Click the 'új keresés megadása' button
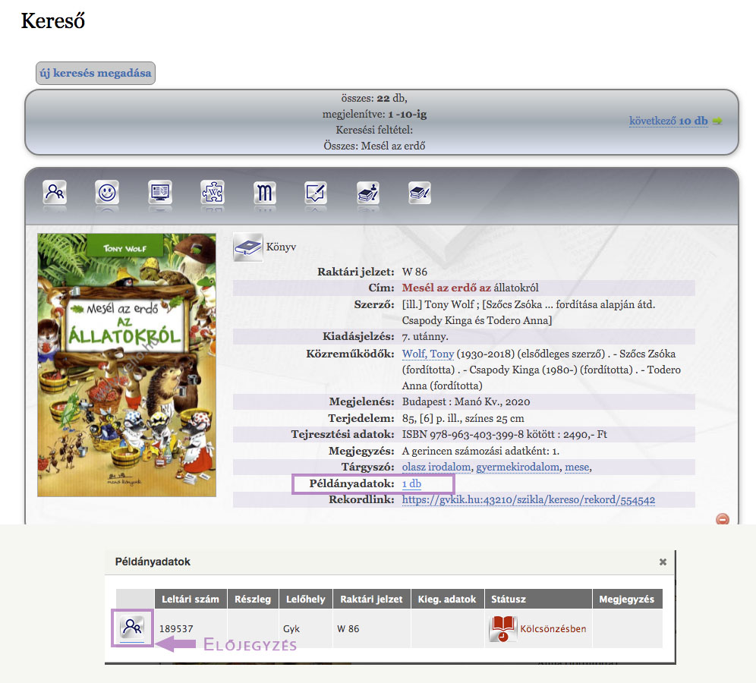This screenshot has width=756, height=683. point(96,74)
